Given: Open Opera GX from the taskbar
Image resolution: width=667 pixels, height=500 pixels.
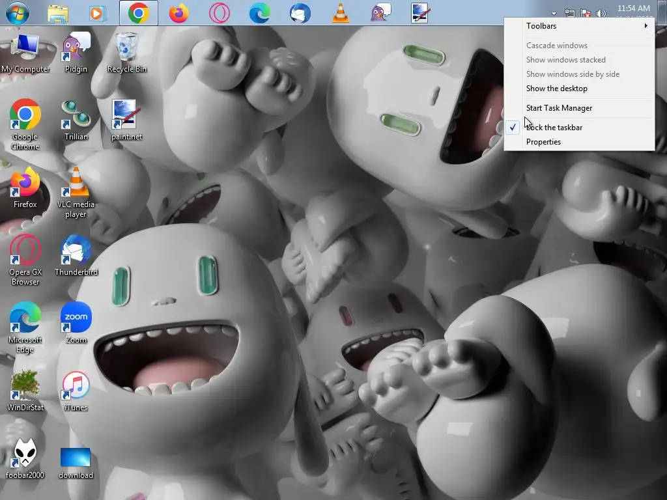Looking at the screenshot, I should 219,13.
